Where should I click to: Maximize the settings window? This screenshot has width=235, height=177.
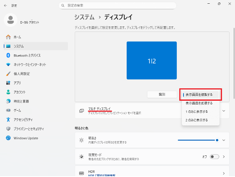(219, 4)
